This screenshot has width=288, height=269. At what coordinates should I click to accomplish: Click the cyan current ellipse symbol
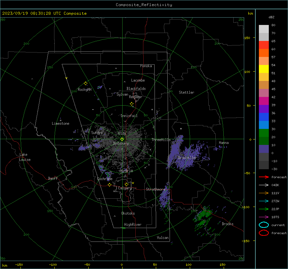click(264, 225)
